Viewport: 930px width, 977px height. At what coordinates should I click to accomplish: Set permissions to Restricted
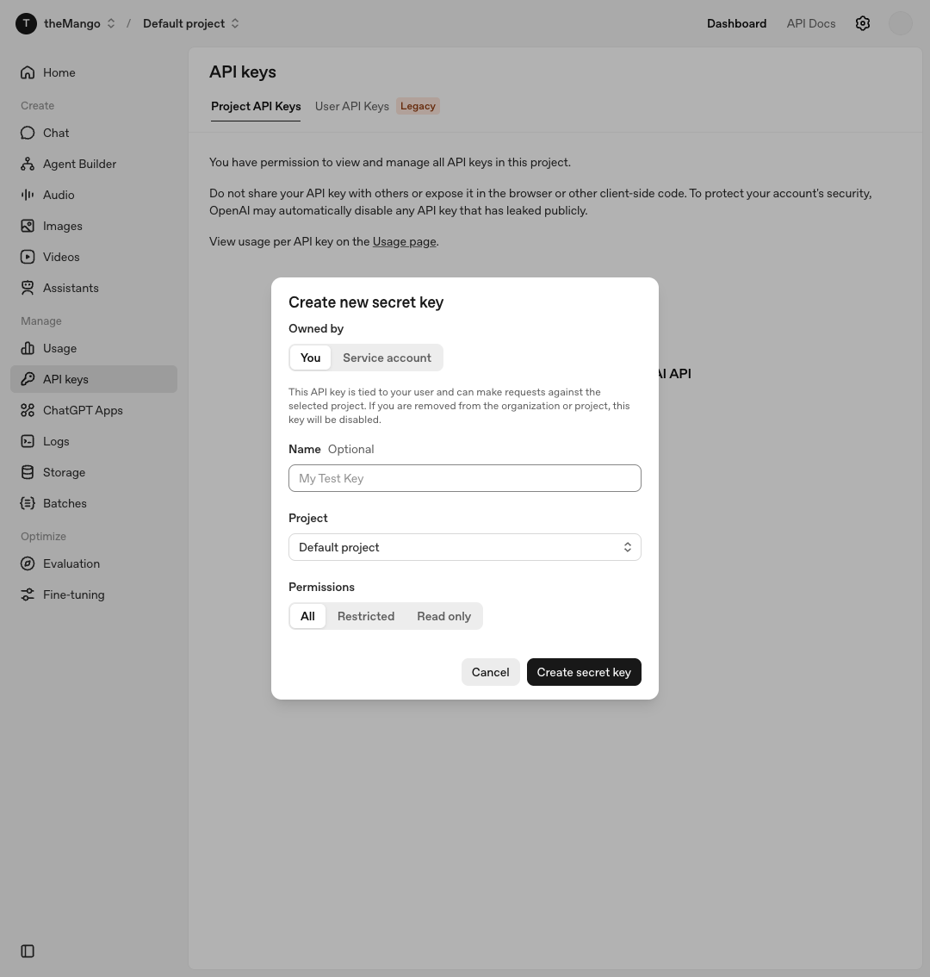click(x=366, y=616)
